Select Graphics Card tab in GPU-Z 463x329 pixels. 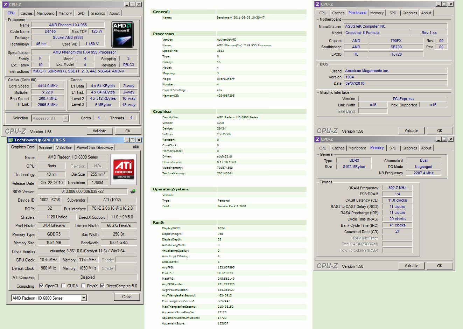23,147
